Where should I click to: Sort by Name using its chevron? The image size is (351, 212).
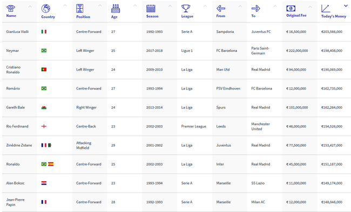(30, 6)
